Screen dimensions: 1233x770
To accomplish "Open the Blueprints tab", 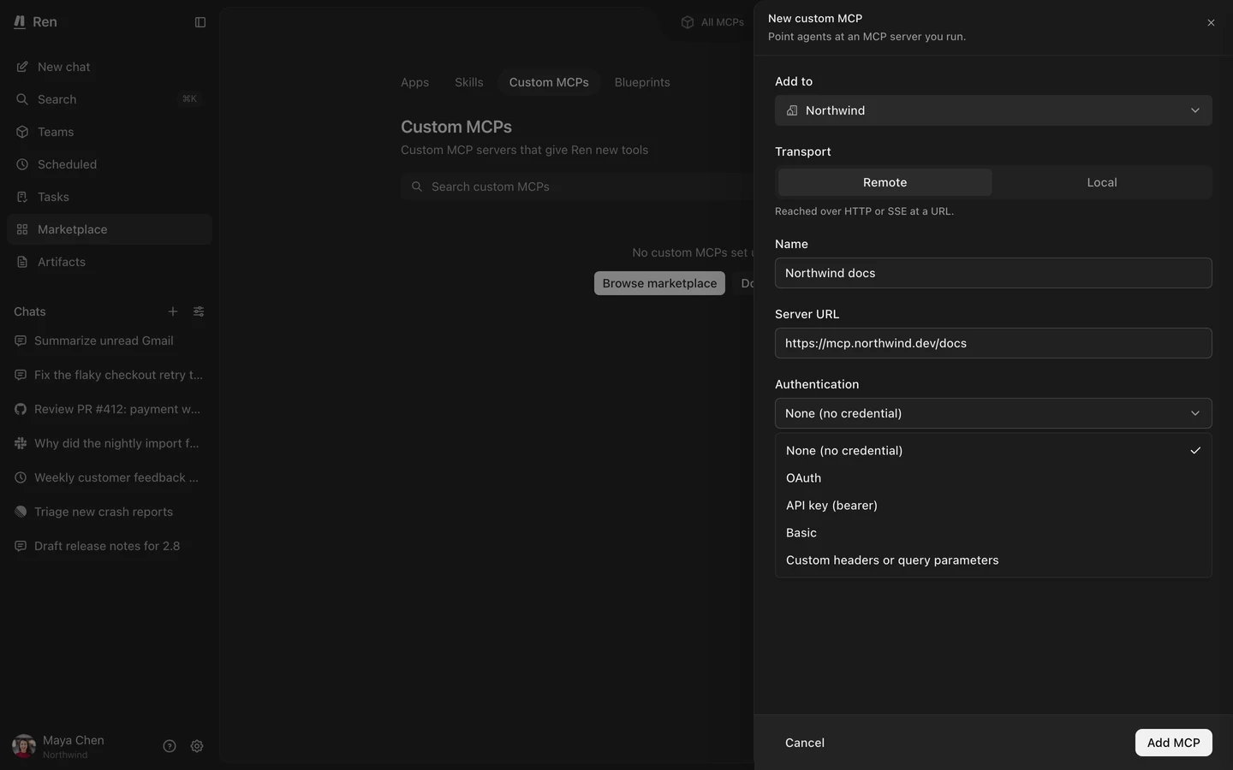I will coord(642,82).
